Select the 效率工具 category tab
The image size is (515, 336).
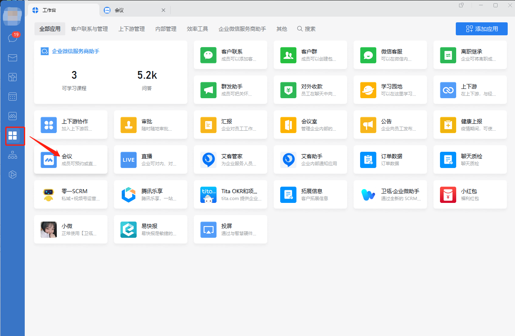(x=197, y=29)
